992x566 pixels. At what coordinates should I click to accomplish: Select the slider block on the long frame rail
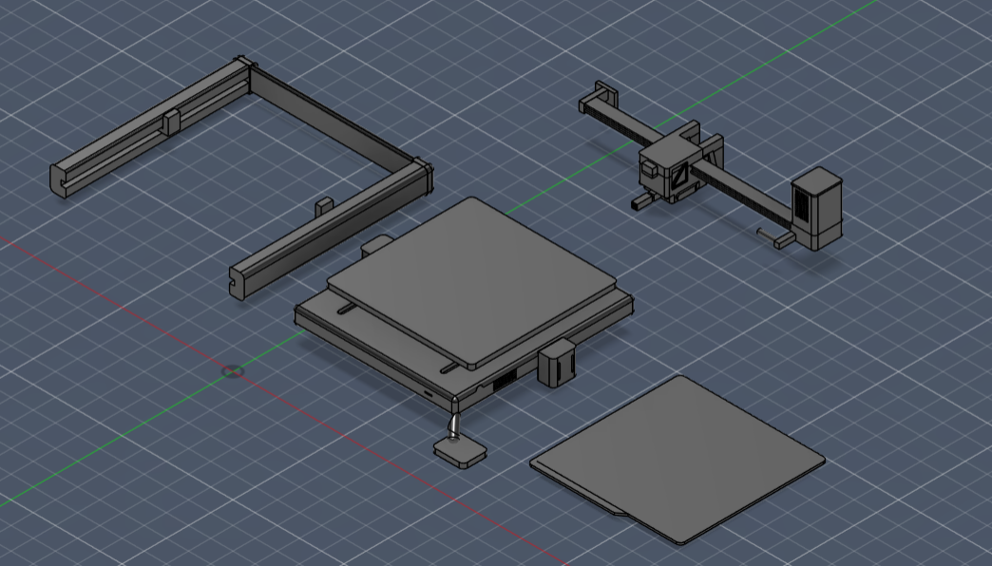click(x=171, y=123)
